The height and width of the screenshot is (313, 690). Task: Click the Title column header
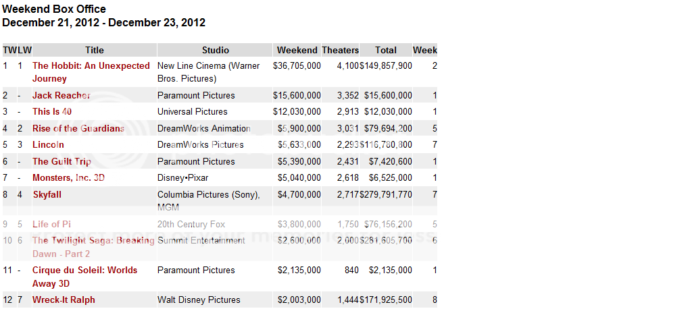[95, 51]
